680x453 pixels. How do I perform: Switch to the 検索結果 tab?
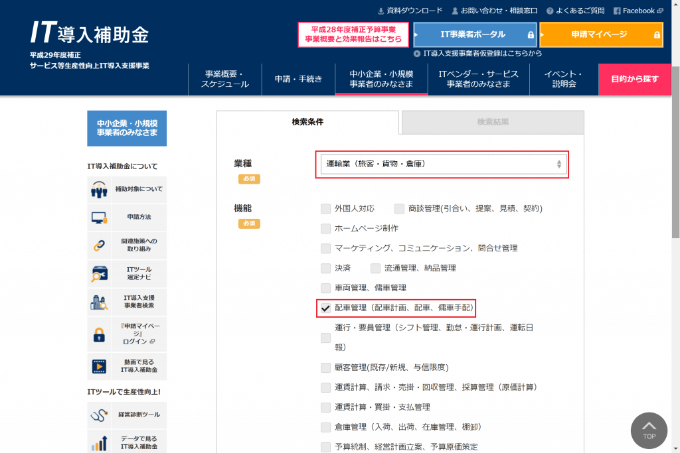coord(493,122)
